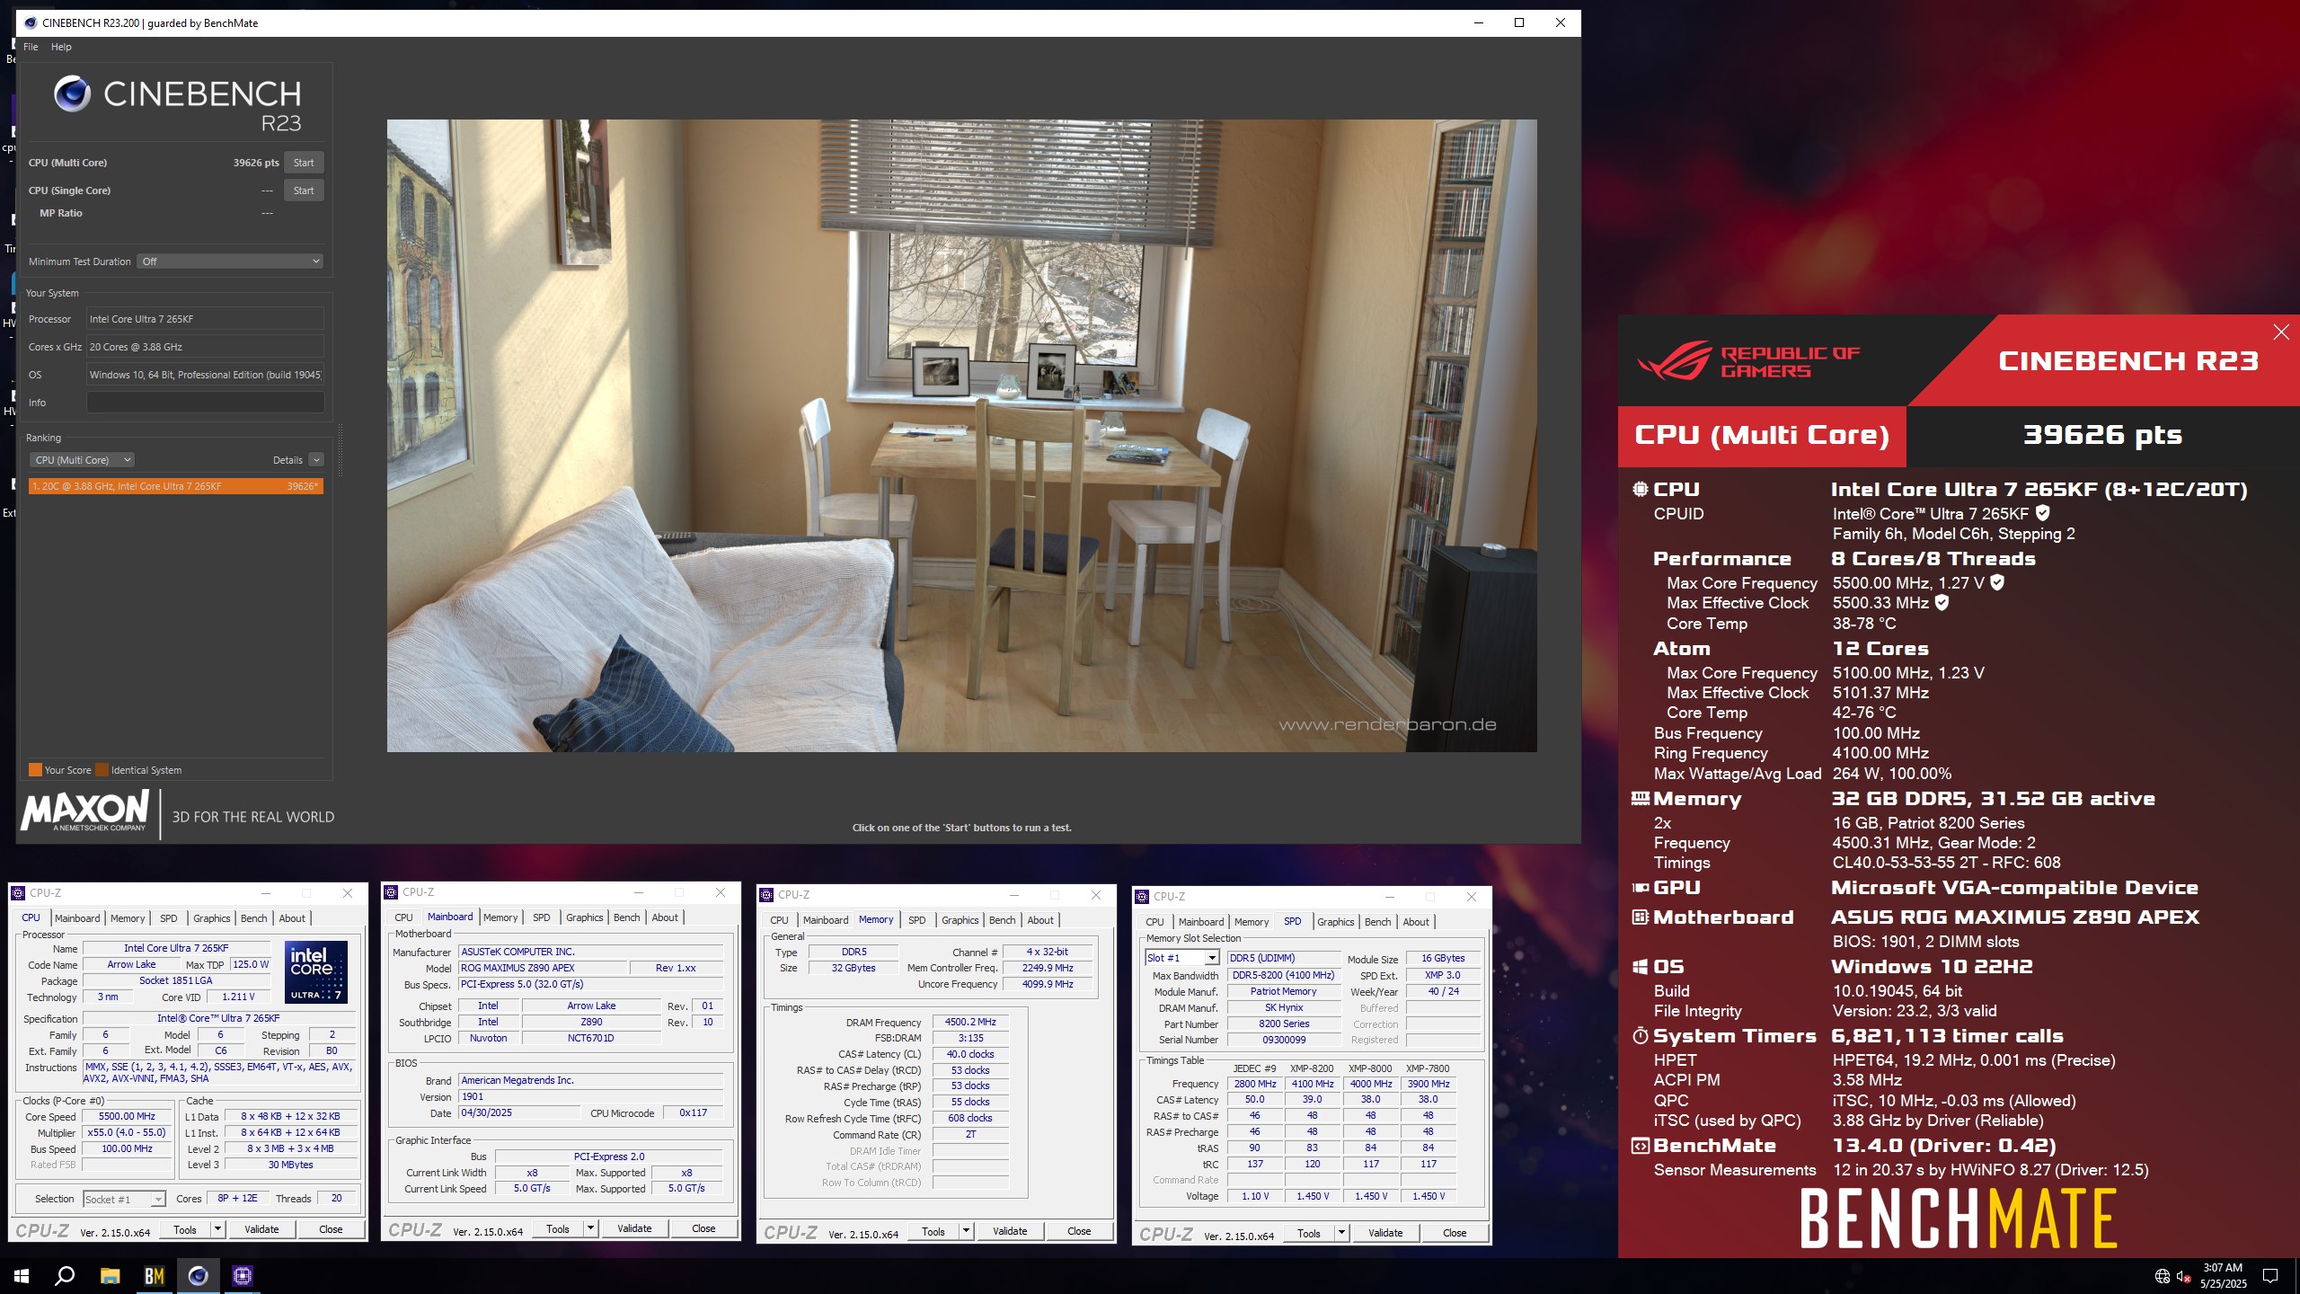Image resolution: width=2300 pixels, height=1294 pixels.
Task: Click the BIOS Version 1901 field
Action: pyautogui.click(x=590, y=1097)
